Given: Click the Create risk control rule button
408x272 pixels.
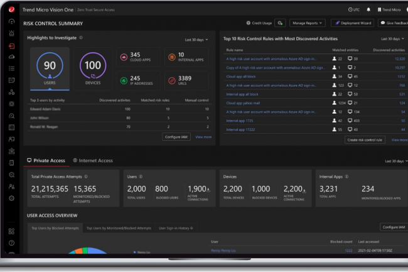Looking at the screenshot, I should coord(365,140).
